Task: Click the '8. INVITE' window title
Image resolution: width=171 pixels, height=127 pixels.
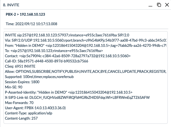Action: [11, 5]
